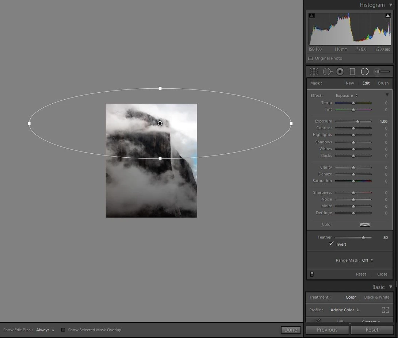Adjust the Clarity slider handle
The image size is (398, 338).
[353, 168]
